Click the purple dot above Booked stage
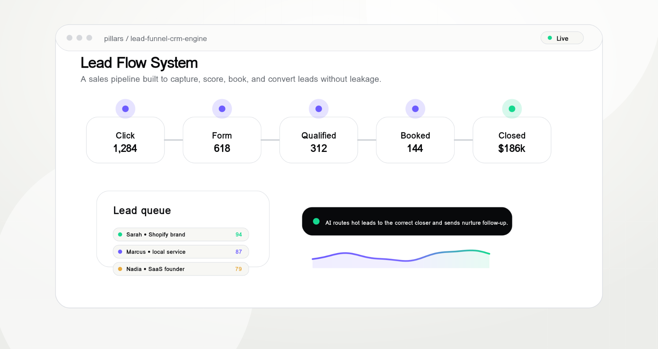Viewport: 658px width, 349px height. point(415,109)
